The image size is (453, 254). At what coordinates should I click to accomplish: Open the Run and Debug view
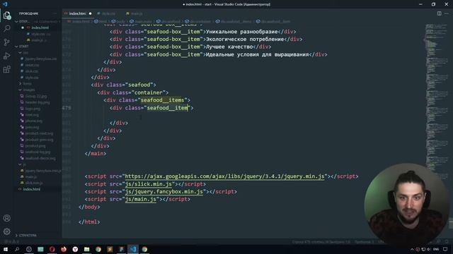click(x=7, y=56)
